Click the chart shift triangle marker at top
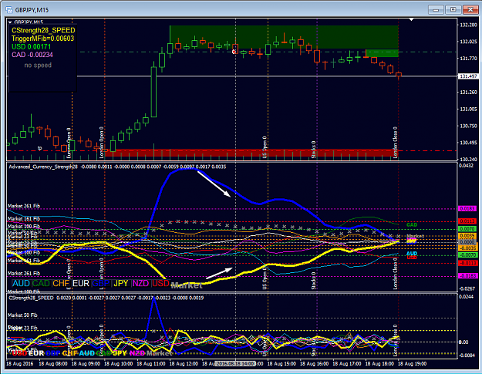 coord(411,20)
